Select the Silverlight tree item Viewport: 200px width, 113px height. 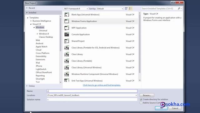point(40,79)
